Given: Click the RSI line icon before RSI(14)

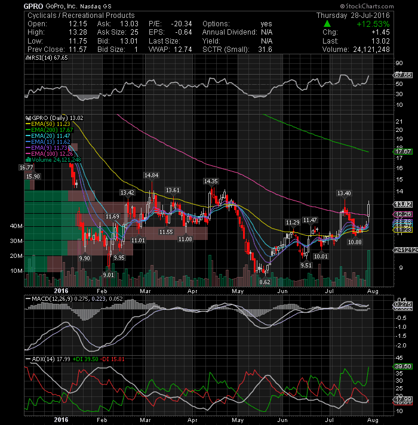Looking at the screenshot, I should pyautogui.click(x=28, y=58).
